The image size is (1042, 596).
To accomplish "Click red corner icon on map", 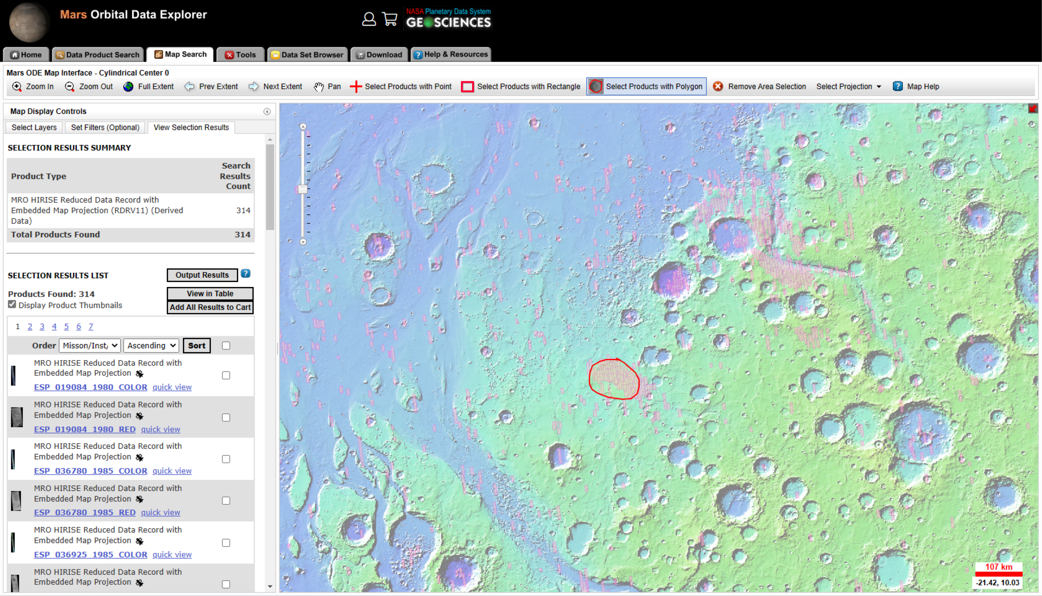I will [1033, 109].
